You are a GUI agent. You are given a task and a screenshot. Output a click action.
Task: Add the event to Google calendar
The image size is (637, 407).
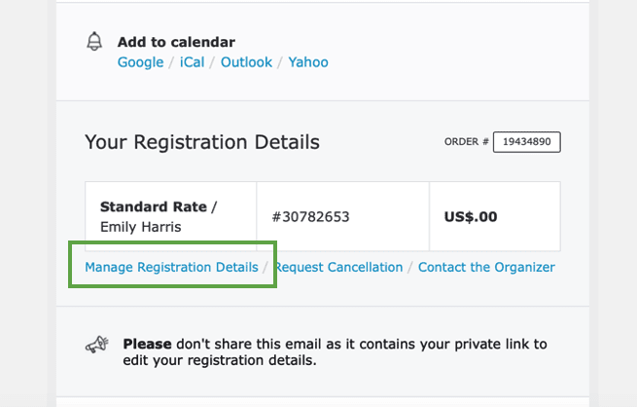pyautogui.click(x=140, y=62)
